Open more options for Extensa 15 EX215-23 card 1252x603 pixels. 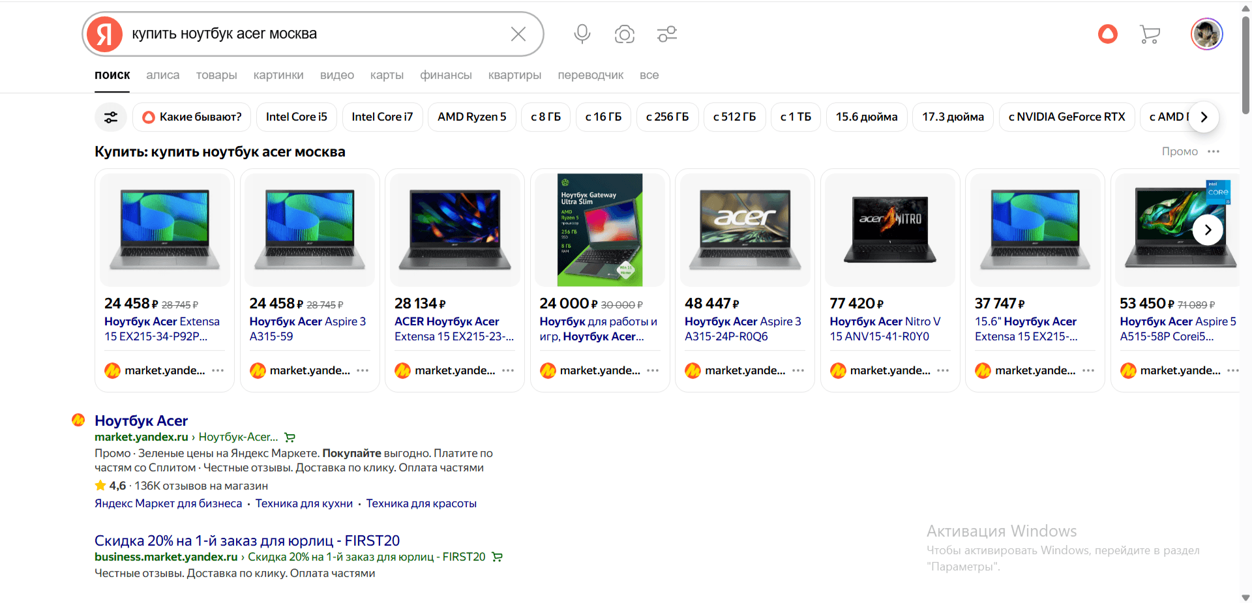(508, 370)
